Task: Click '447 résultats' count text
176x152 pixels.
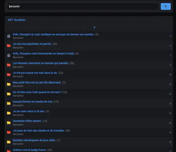Action: coord(16,20)
